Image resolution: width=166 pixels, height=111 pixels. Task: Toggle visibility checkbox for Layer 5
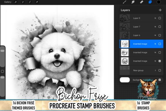pos(160,18)
